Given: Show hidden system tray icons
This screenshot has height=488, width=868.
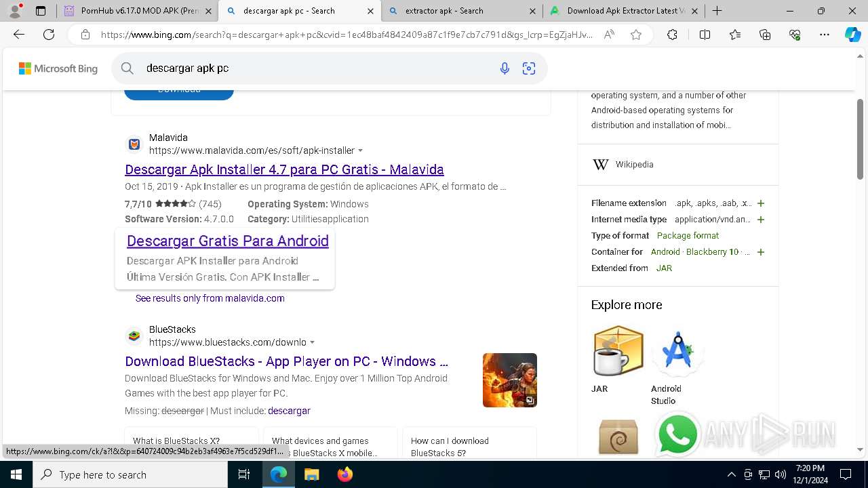Looking at the screenshot, I should (731, 474).
